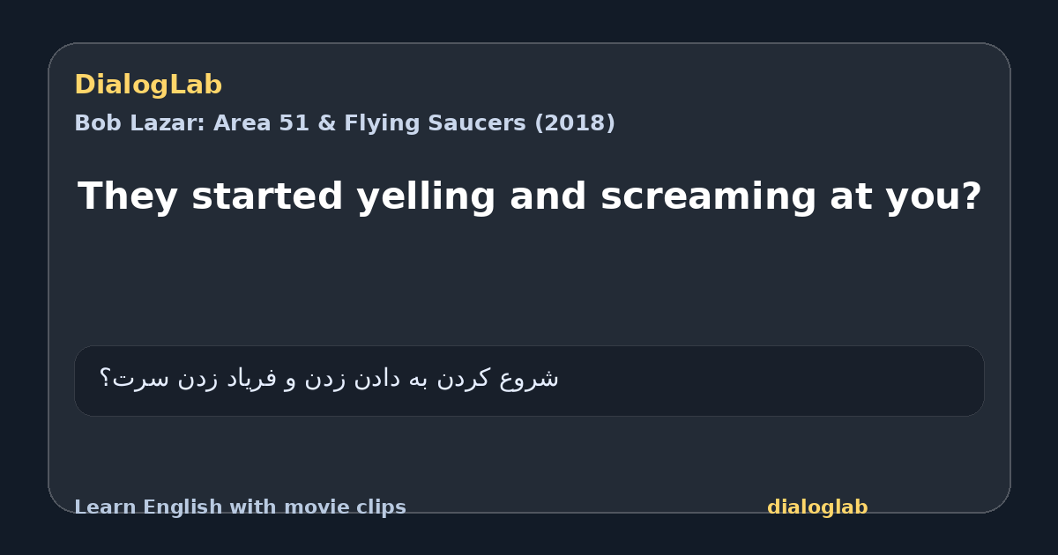
Task: Click the Persian translation box
Action: (x=529, y=381)
